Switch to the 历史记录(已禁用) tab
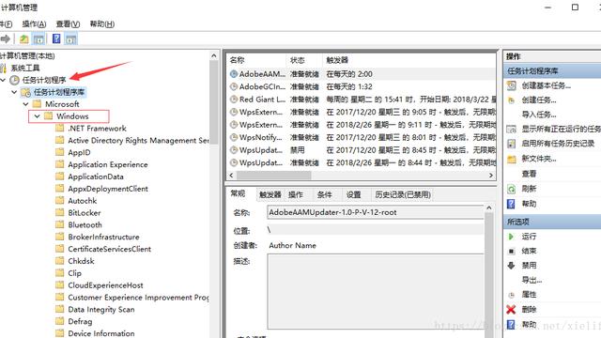The height and width of the screenshot is (338, 601). [403, 194]
